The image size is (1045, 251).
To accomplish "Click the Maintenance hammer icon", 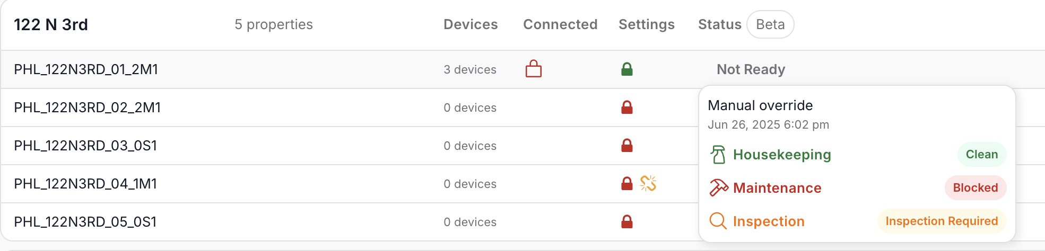I will 718,188.
